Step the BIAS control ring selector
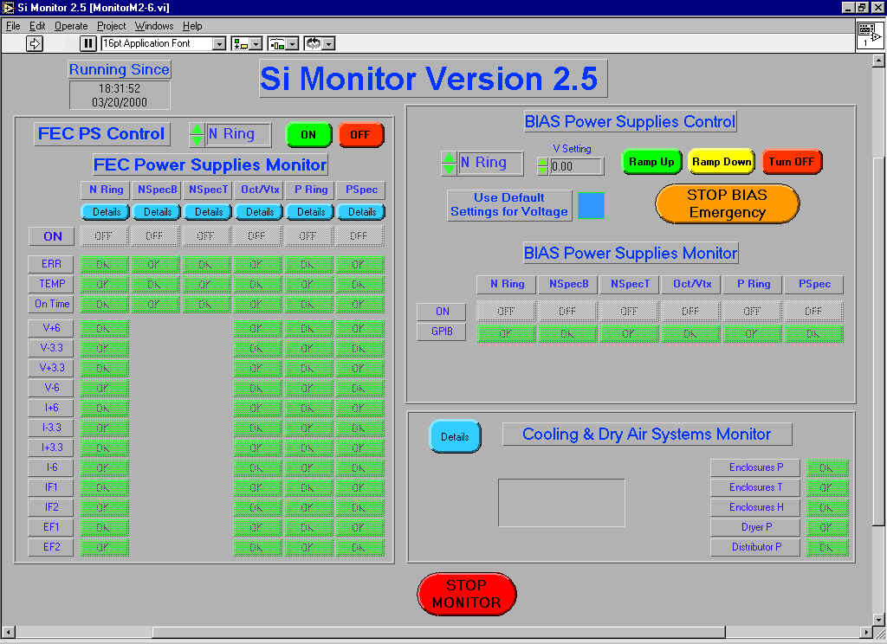Screen dimensions: 887x644 click(x=449, y=163)
